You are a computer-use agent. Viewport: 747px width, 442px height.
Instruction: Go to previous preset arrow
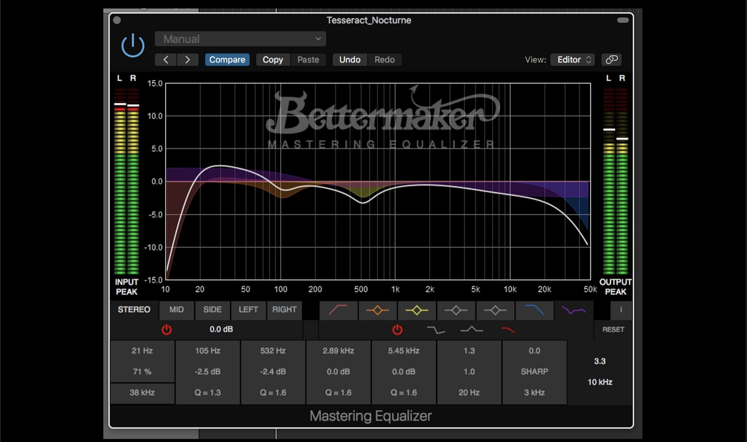point(166,59)
